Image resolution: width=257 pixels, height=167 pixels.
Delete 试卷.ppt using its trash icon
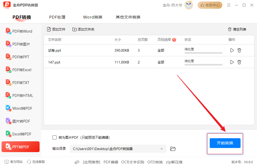pyautogui.click(x=239, y=50)
